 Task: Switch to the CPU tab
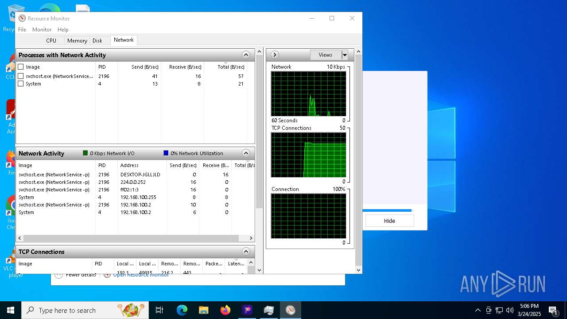[x=51, y=40]
